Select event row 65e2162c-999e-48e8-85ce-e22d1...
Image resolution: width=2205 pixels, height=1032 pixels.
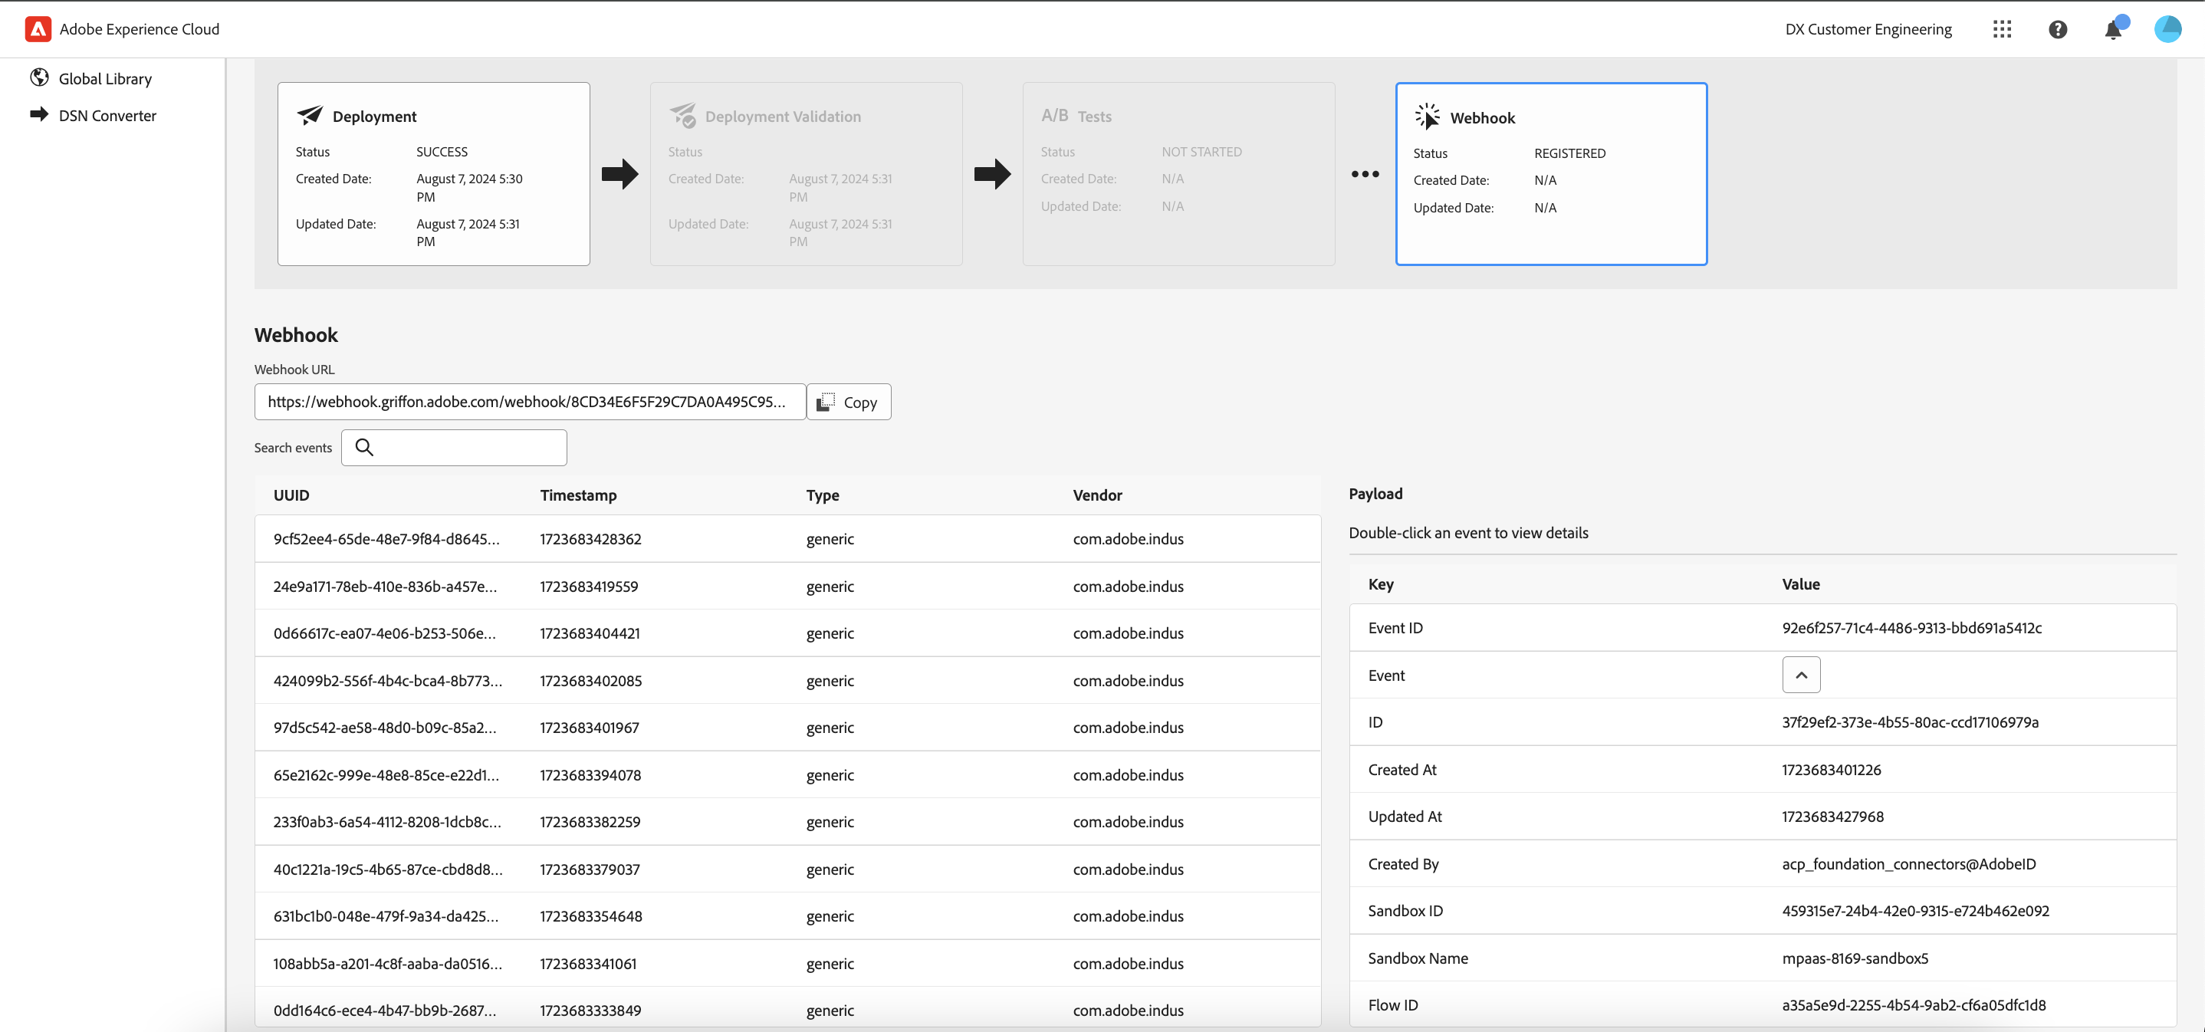coord(787,774)
